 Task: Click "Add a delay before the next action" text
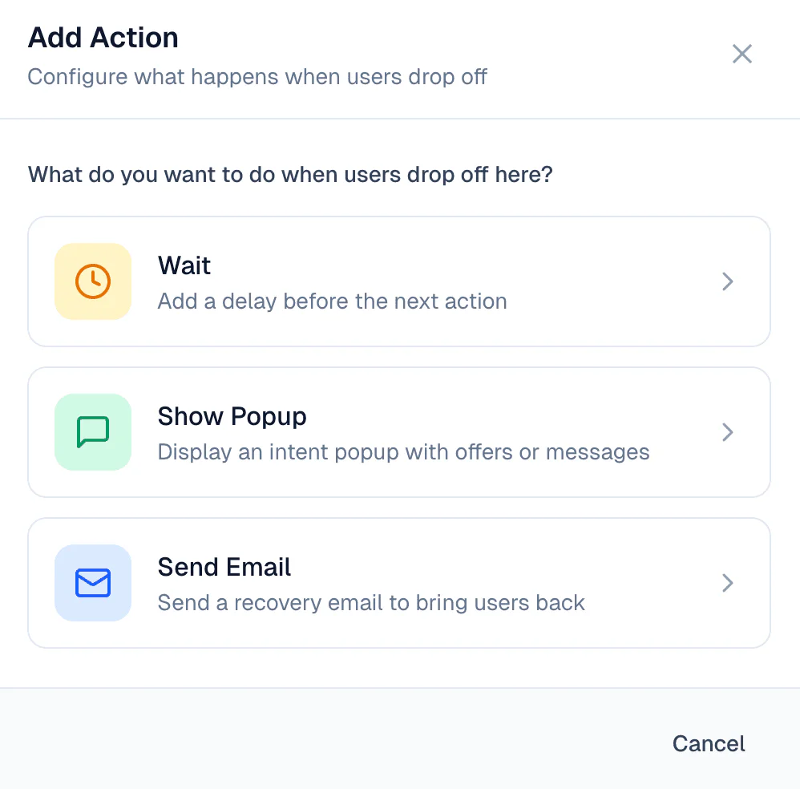(x=332, y=301)
